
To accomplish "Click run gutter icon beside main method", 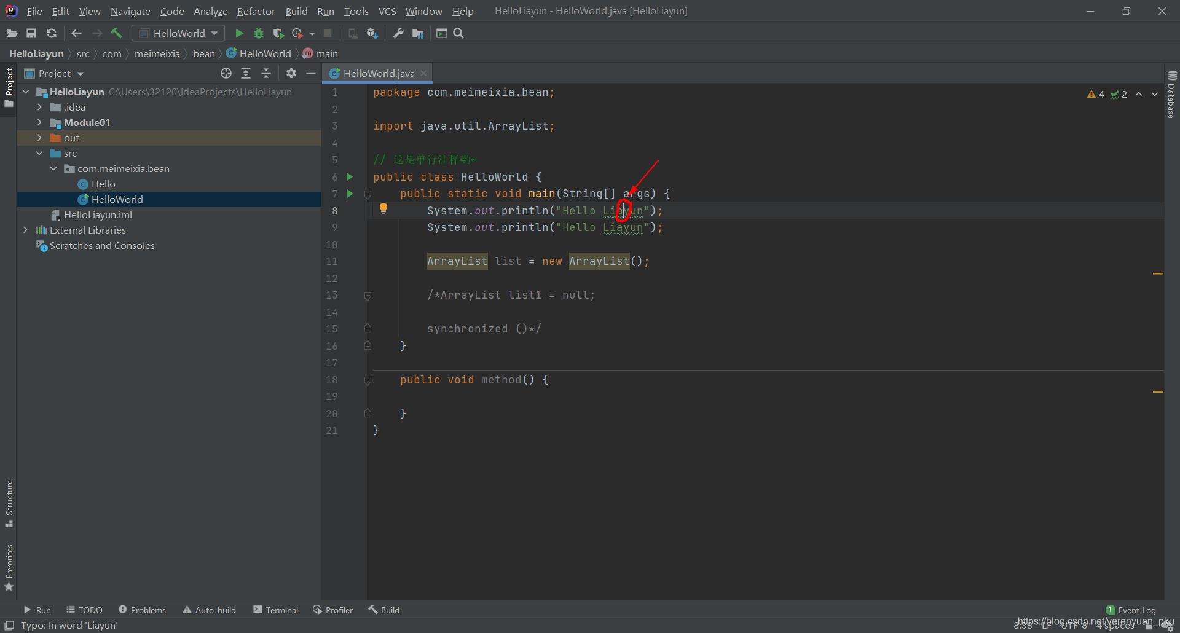I will point(350,194).
